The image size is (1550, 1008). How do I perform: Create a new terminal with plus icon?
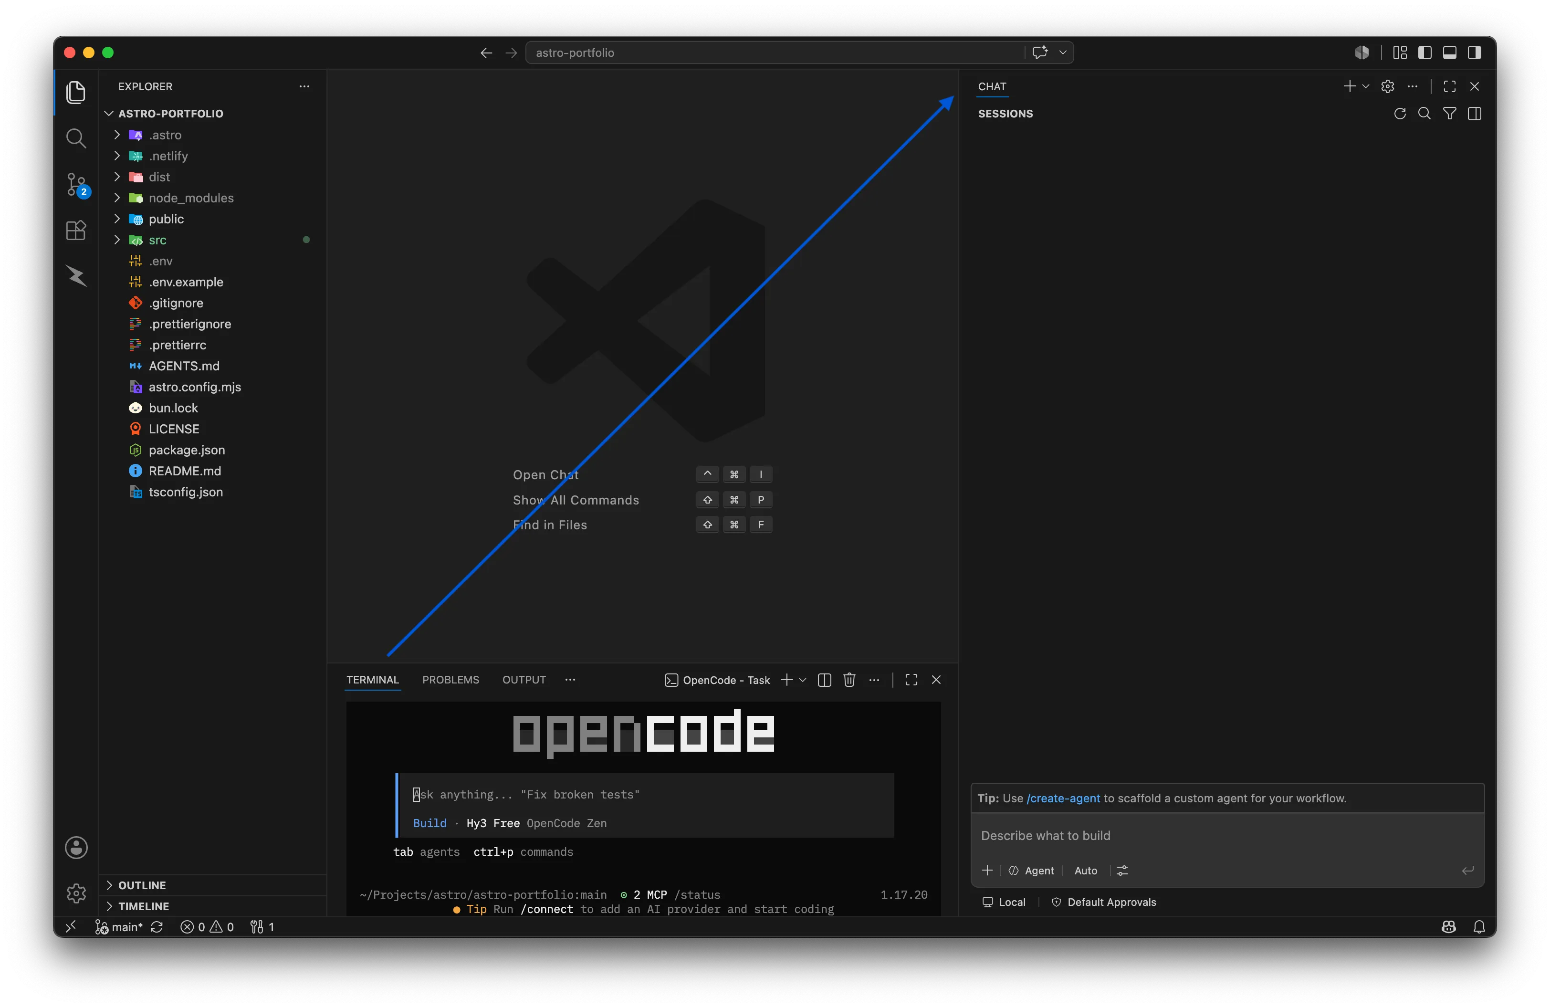tap(786, 680)
